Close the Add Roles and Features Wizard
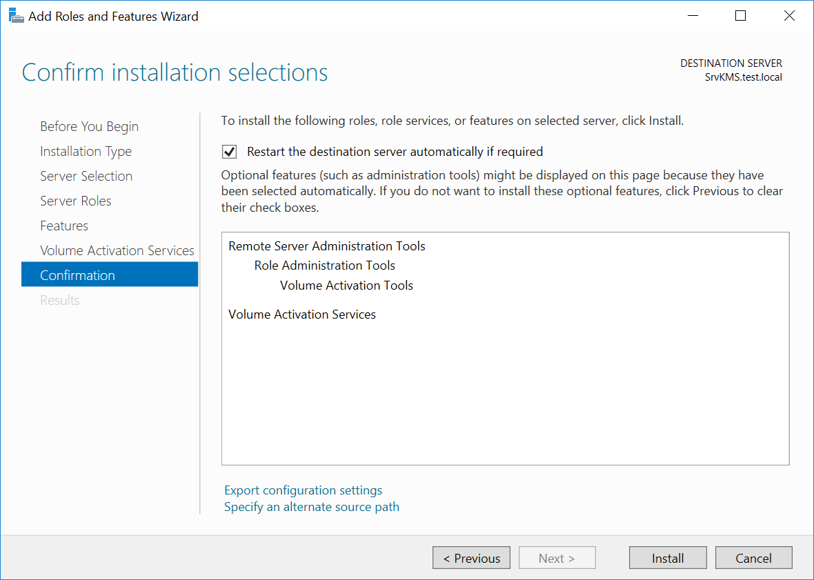 click(x=789, y=16)
